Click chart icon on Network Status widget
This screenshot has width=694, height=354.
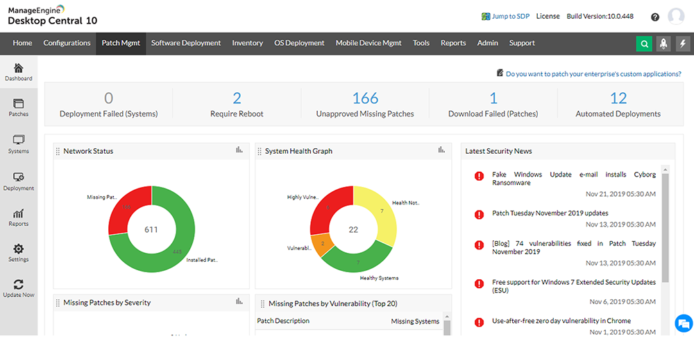tap(239, 150)
